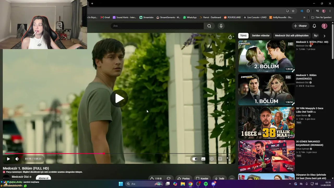
Task: Select the Tümü filter chip
Action: click(x=243, y=36)
